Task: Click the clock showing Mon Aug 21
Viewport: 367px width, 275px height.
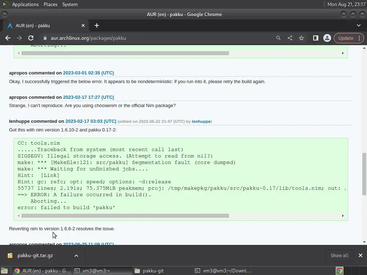Action: (x=346, y=4)
